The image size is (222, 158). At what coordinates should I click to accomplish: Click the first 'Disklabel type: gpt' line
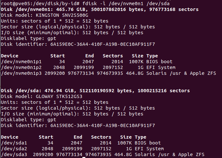28,38
